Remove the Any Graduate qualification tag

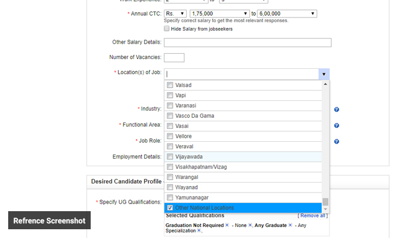coord(290,225)
